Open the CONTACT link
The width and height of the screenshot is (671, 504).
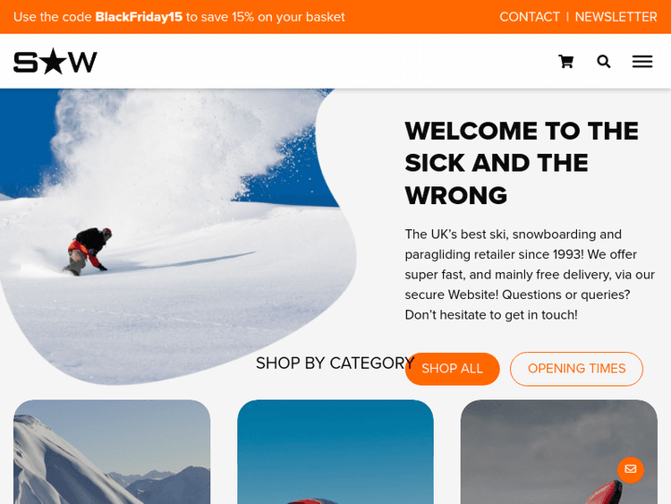coord(530,17)
